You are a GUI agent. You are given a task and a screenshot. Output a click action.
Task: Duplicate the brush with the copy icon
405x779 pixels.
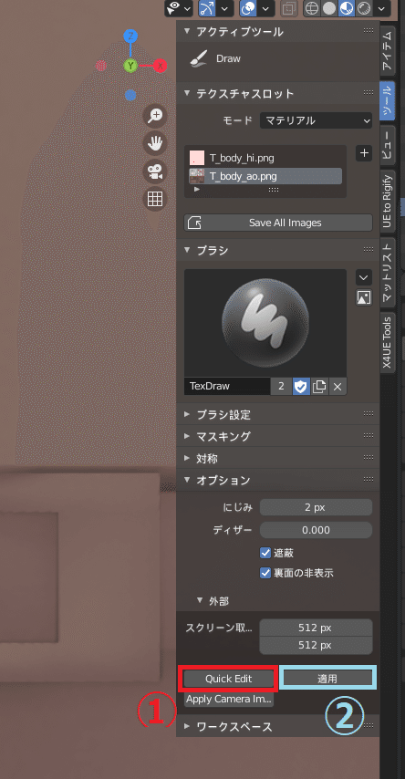[319, 386]
